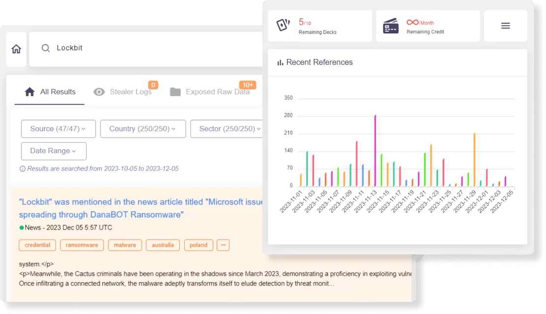The image size is (546, 314).
Task: Open the Date Range dropdown
Action: (54, 151)
